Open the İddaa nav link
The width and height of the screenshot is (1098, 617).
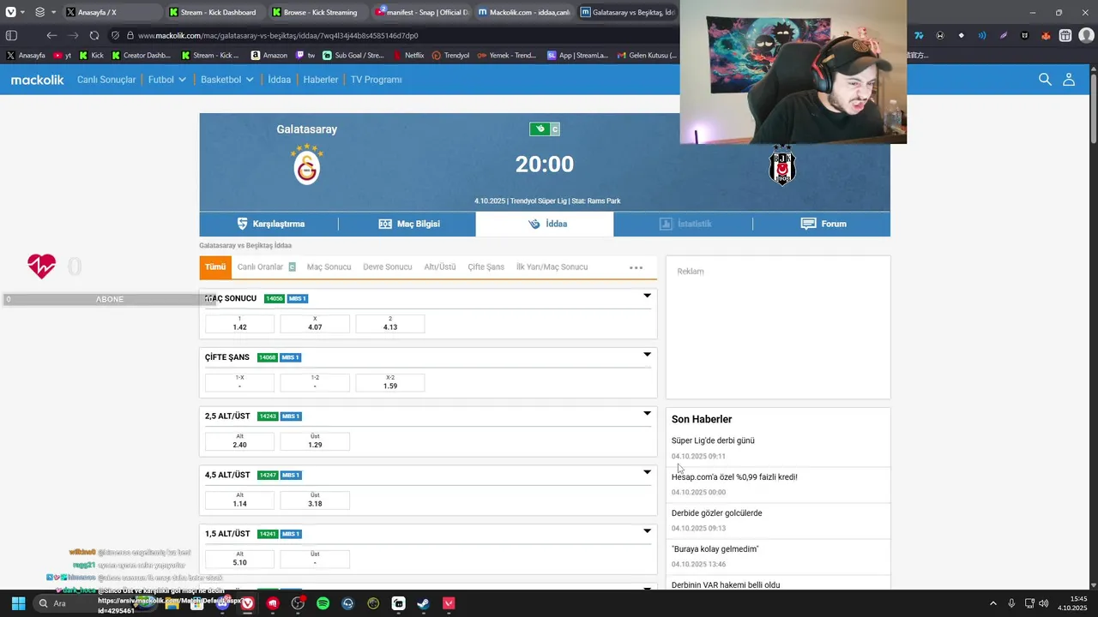click(x=279, y=80)
